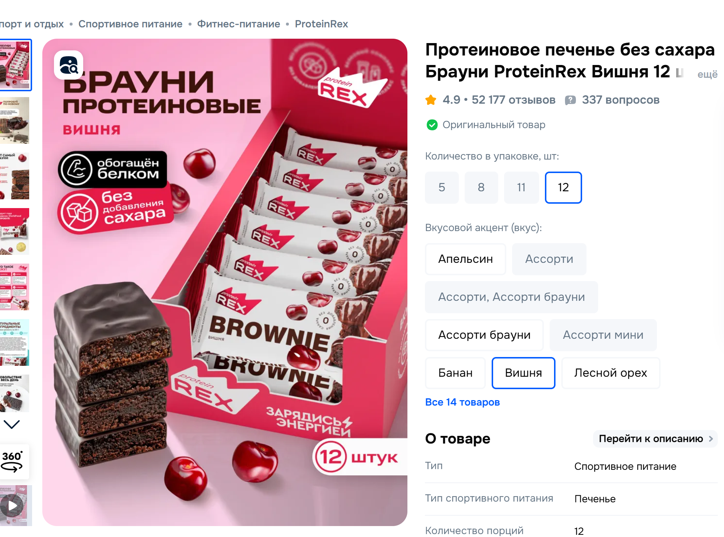Click the visual search icon on product image
724x537 pixels.
click(69, 65)
